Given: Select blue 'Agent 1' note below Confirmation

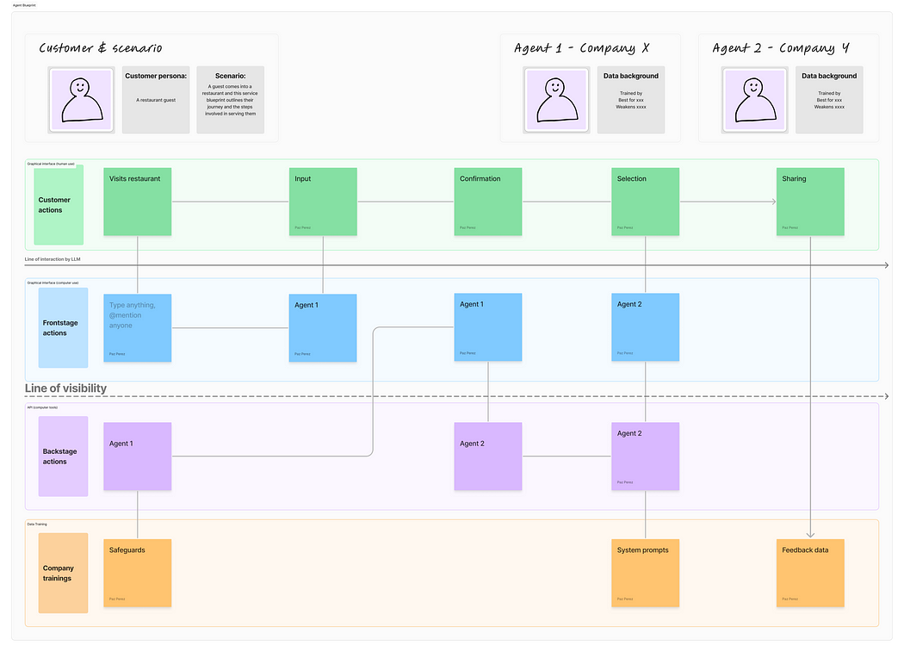Looking at the screenshot, I should click(488, 327).
